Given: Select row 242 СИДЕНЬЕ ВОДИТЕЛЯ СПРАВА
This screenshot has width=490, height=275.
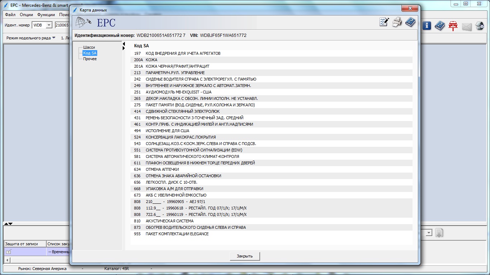Looking at the screenshot, I should click(272, 79).
